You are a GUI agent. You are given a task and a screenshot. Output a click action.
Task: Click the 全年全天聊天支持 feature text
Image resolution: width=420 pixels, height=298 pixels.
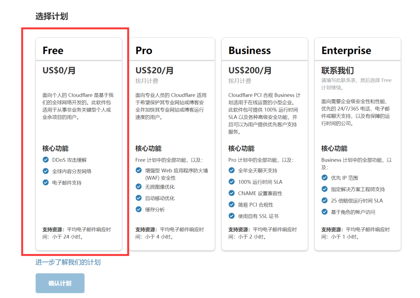pyautogui.click(x=258, y=171)
